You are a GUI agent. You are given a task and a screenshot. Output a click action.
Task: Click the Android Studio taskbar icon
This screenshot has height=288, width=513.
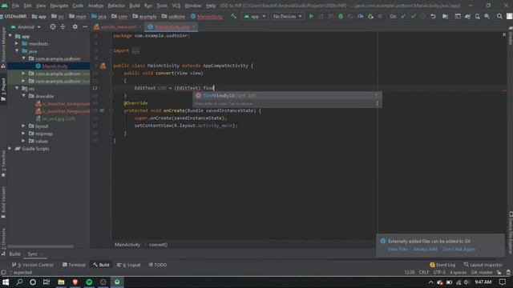[x=117, y=282]
